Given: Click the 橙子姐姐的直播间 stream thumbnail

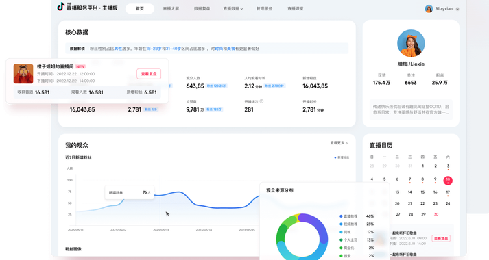Looking at the screenshot, I should tap(23, 74).
